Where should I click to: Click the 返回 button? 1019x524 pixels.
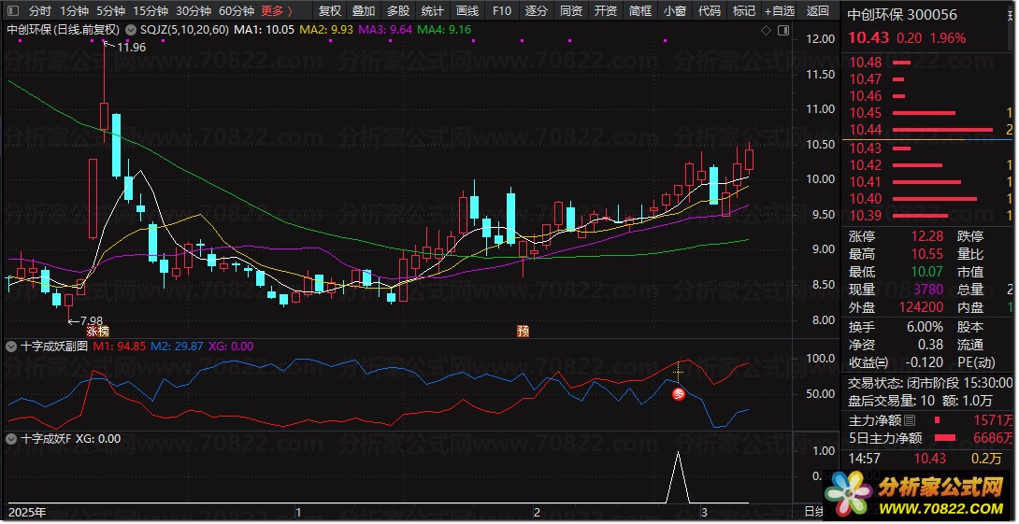[817, 11]
